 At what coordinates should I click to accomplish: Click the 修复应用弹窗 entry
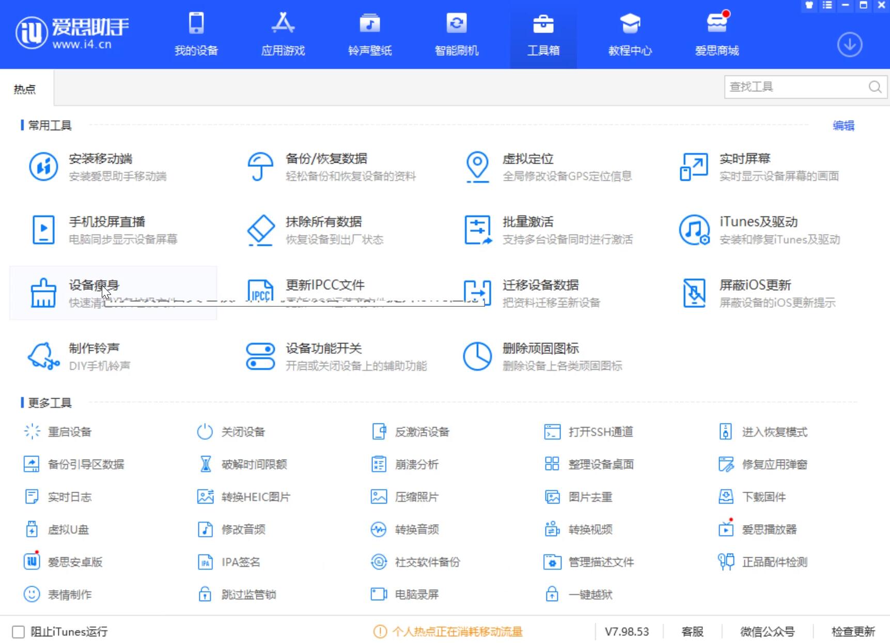pos(763,464)
